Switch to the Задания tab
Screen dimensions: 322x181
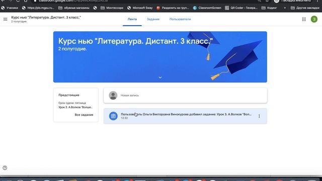point(153,19)
